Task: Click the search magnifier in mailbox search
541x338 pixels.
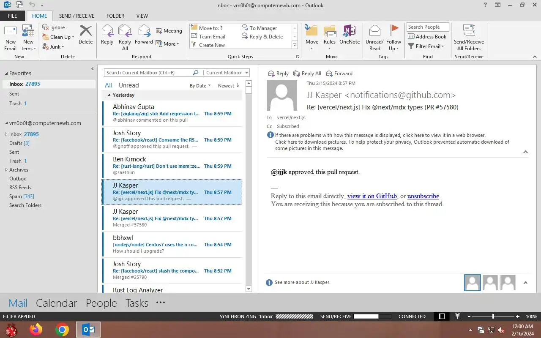Action: click(195, 73)
